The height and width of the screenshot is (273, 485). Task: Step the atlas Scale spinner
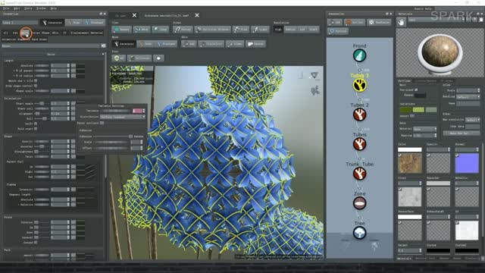(x=478, y=90)
